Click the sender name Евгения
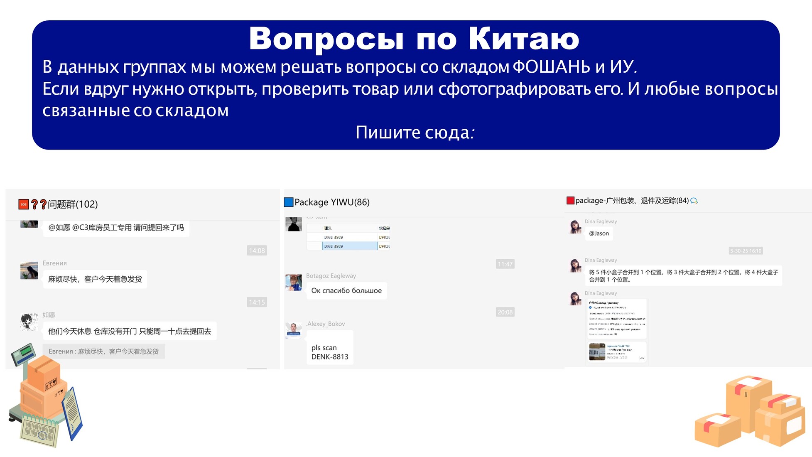Viewport: 812px width, 457px height. pos(54,263)
